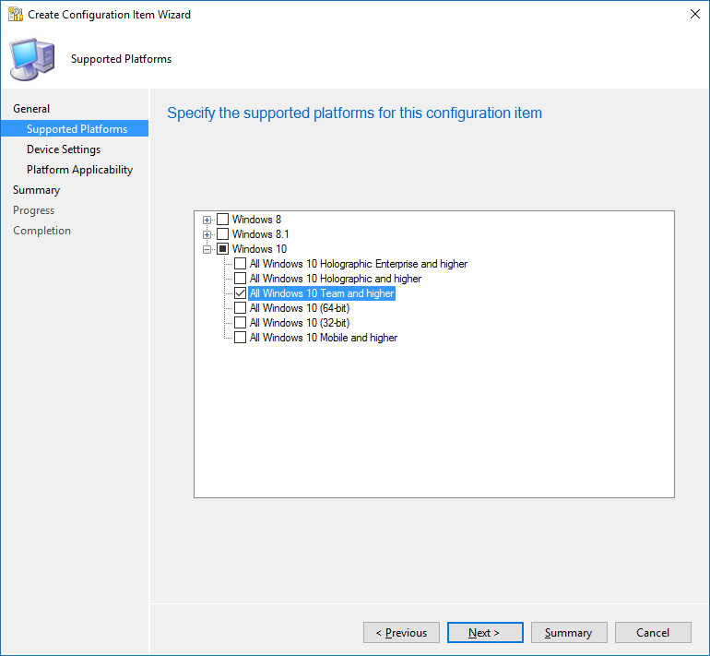Check All Windows 10 Holographic Enterprise and higher box
Screen dimensions: 710x656
[x=240, y=264]
